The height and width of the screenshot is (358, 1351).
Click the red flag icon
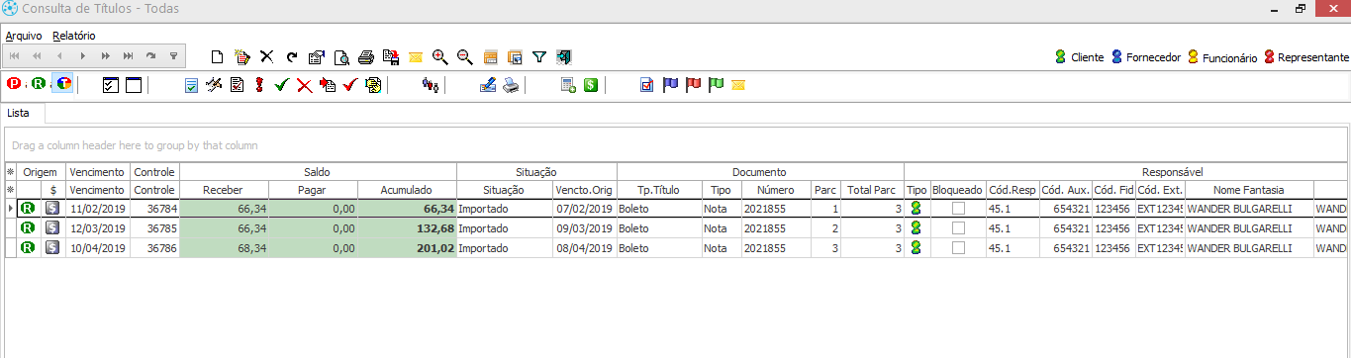693,85
